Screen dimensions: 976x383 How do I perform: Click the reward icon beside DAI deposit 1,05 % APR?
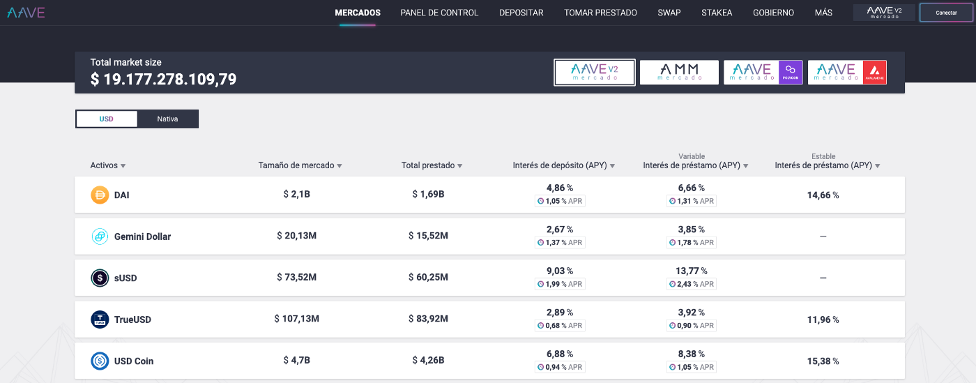(540, 201)
